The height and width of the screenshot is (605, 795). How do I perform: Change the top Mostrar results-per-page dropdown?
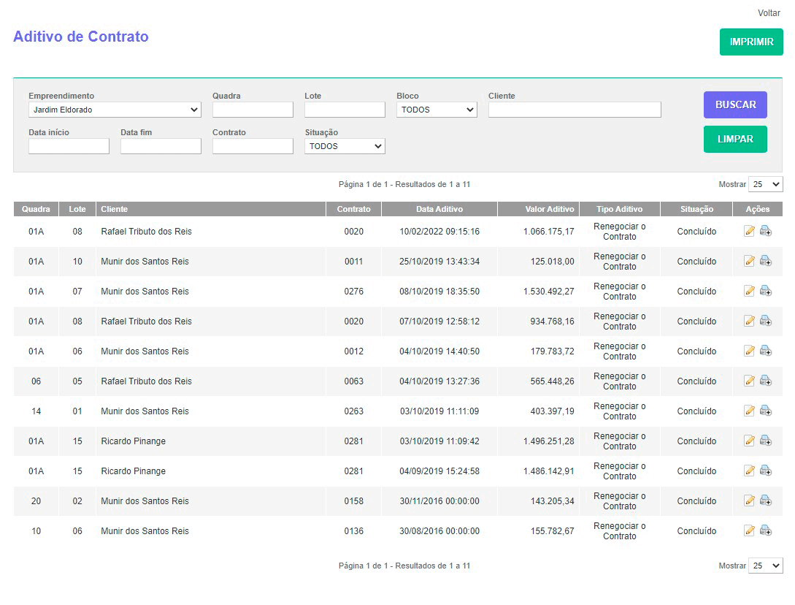[x=765, y=184]
